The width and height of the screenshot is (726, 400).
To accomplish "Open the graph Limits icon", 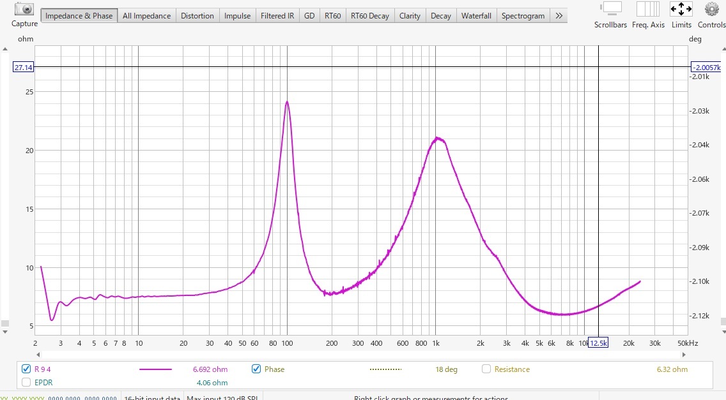I will [681, 10].
